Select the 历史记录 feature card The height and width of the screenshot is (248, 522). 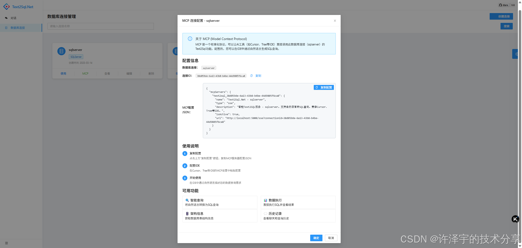click(298, 216)
